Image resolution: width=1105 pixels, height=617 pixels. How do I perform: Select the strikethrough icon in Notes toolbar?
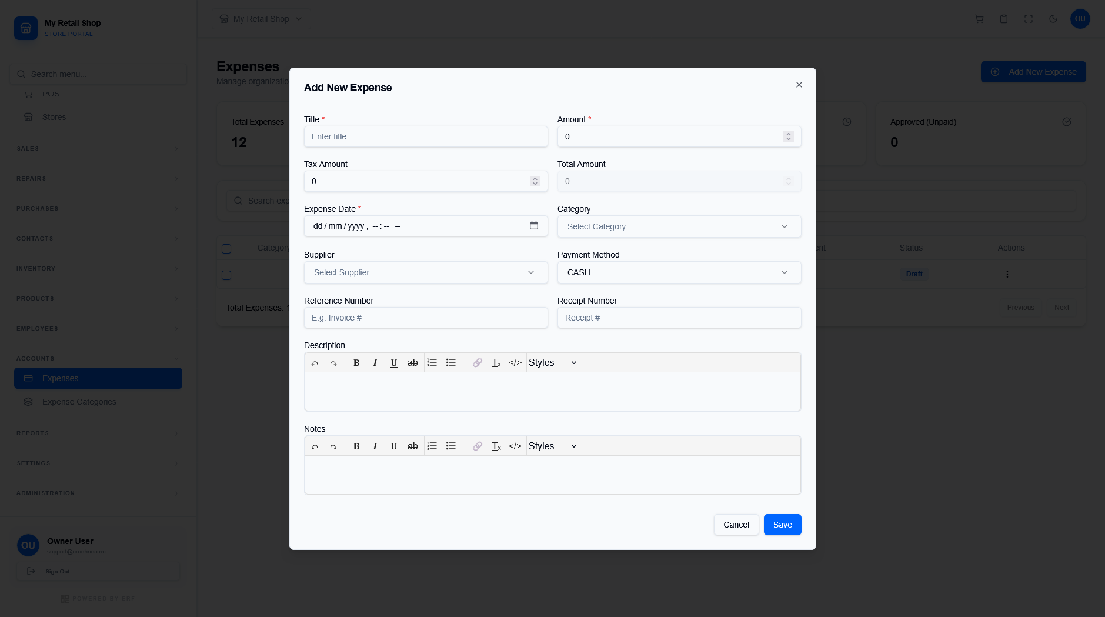click(412, 446)
